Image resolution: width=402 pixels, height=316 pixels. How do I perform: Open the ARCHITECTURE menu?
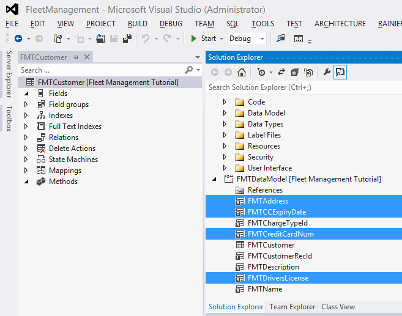pyautogui.click(x=340, y=24)
